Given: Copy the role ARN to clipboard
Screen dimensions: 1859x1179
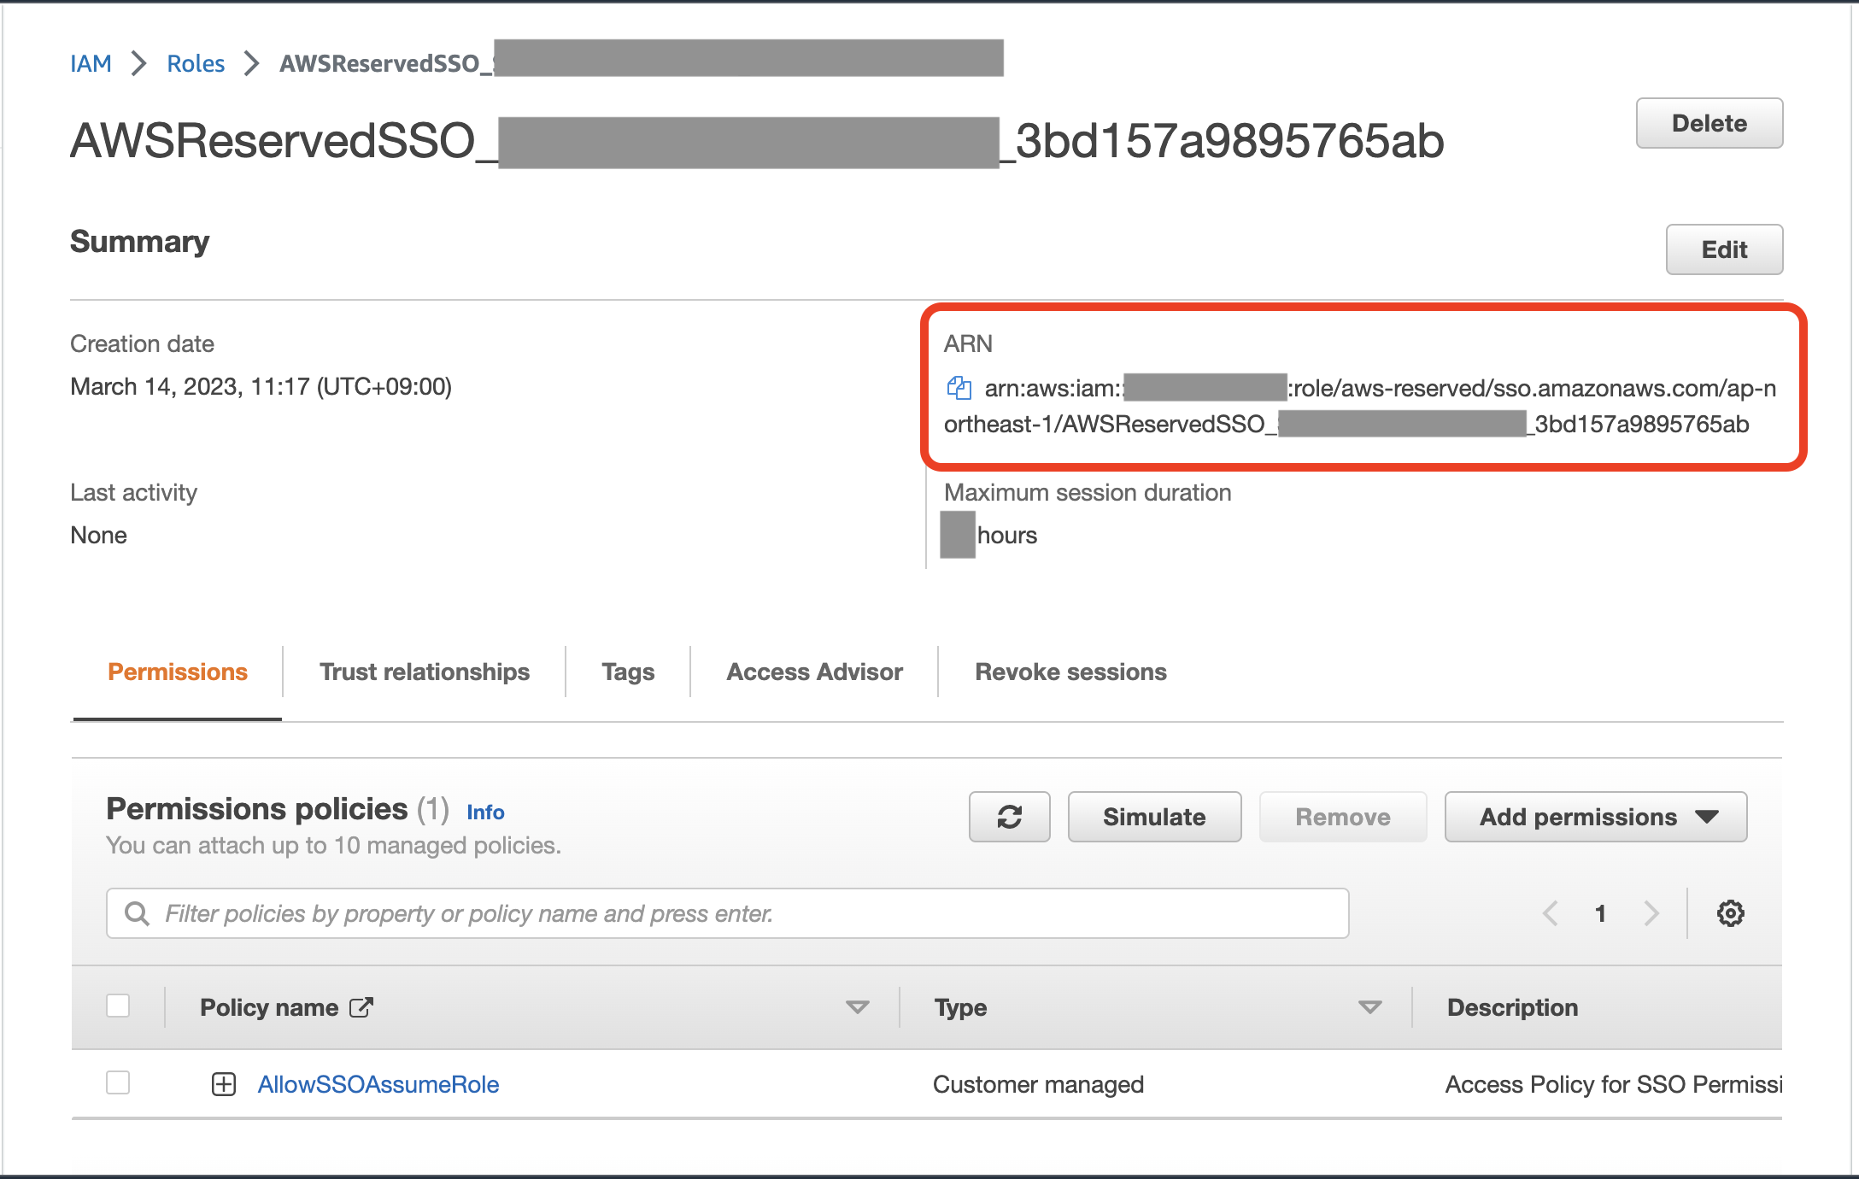Looking at the screenshot, I should tap(960, 387).
